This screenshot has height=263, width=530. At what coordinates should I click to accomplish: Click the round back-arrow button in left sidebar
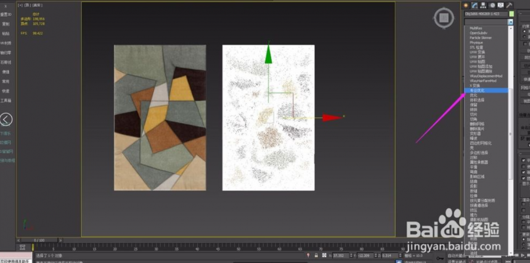[6, 119]
